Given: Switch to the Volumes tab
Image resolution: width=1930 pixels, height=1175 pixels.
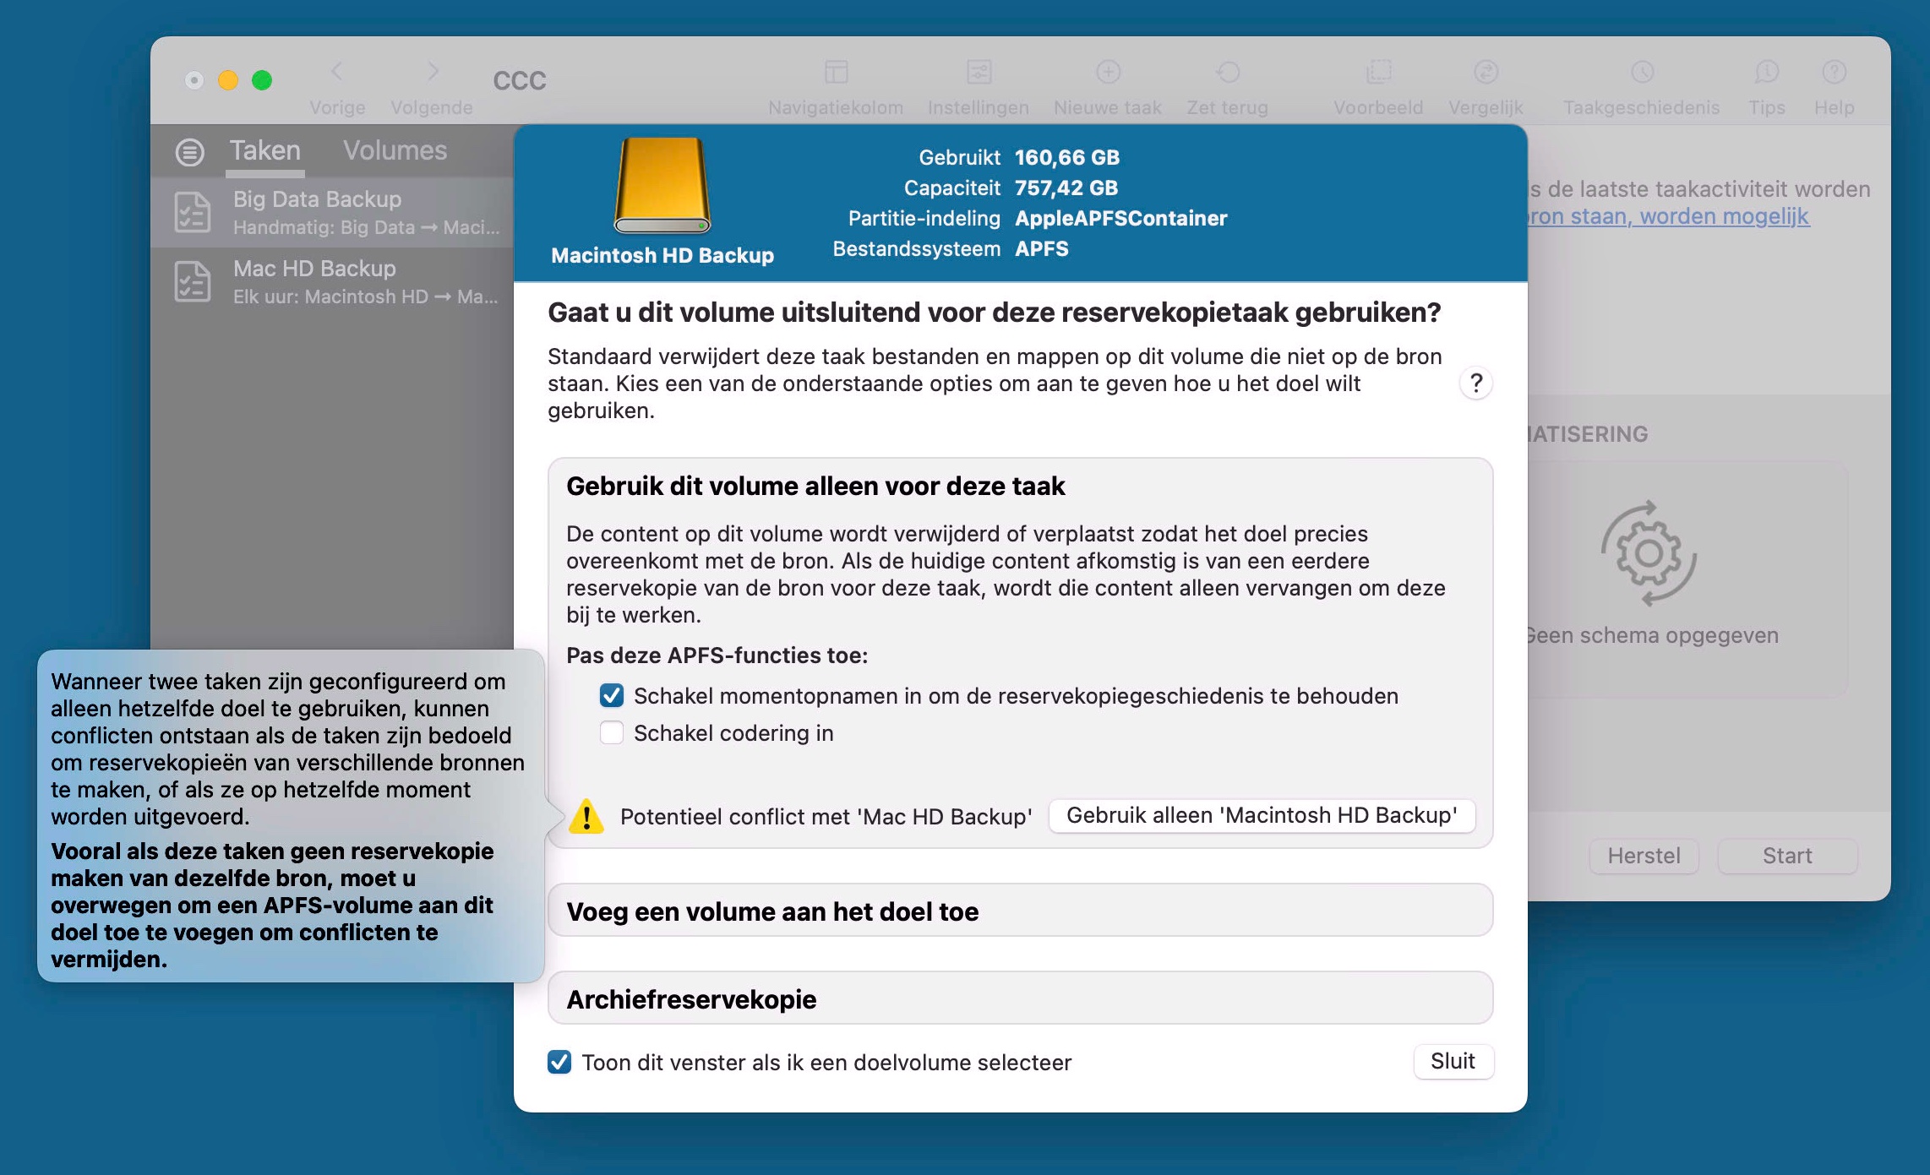Looking at the screenshot, I should pos(395,150).
